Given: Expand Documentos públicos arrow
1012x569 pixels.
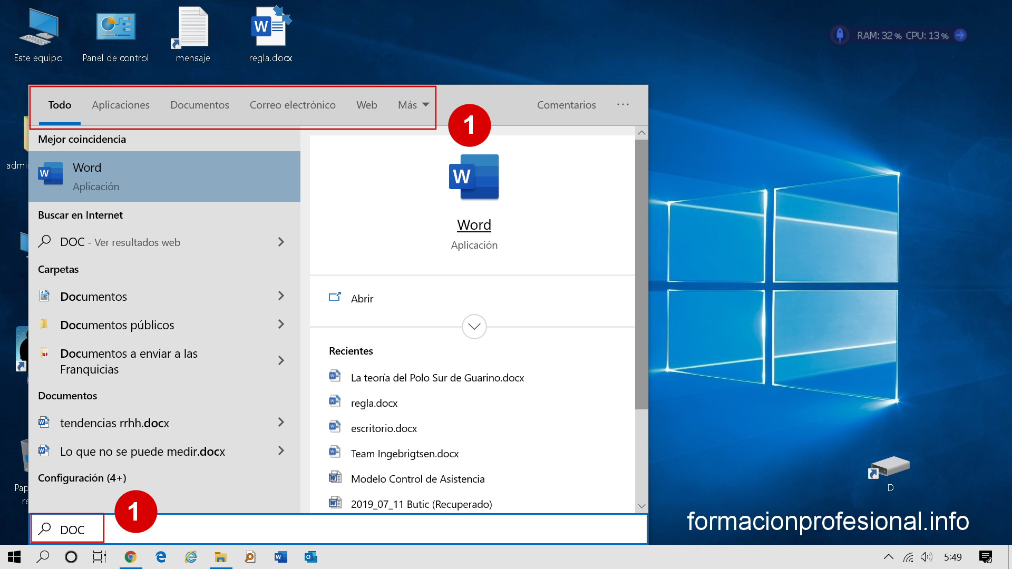Looking at the screenshot, I should tap(281, 325).
